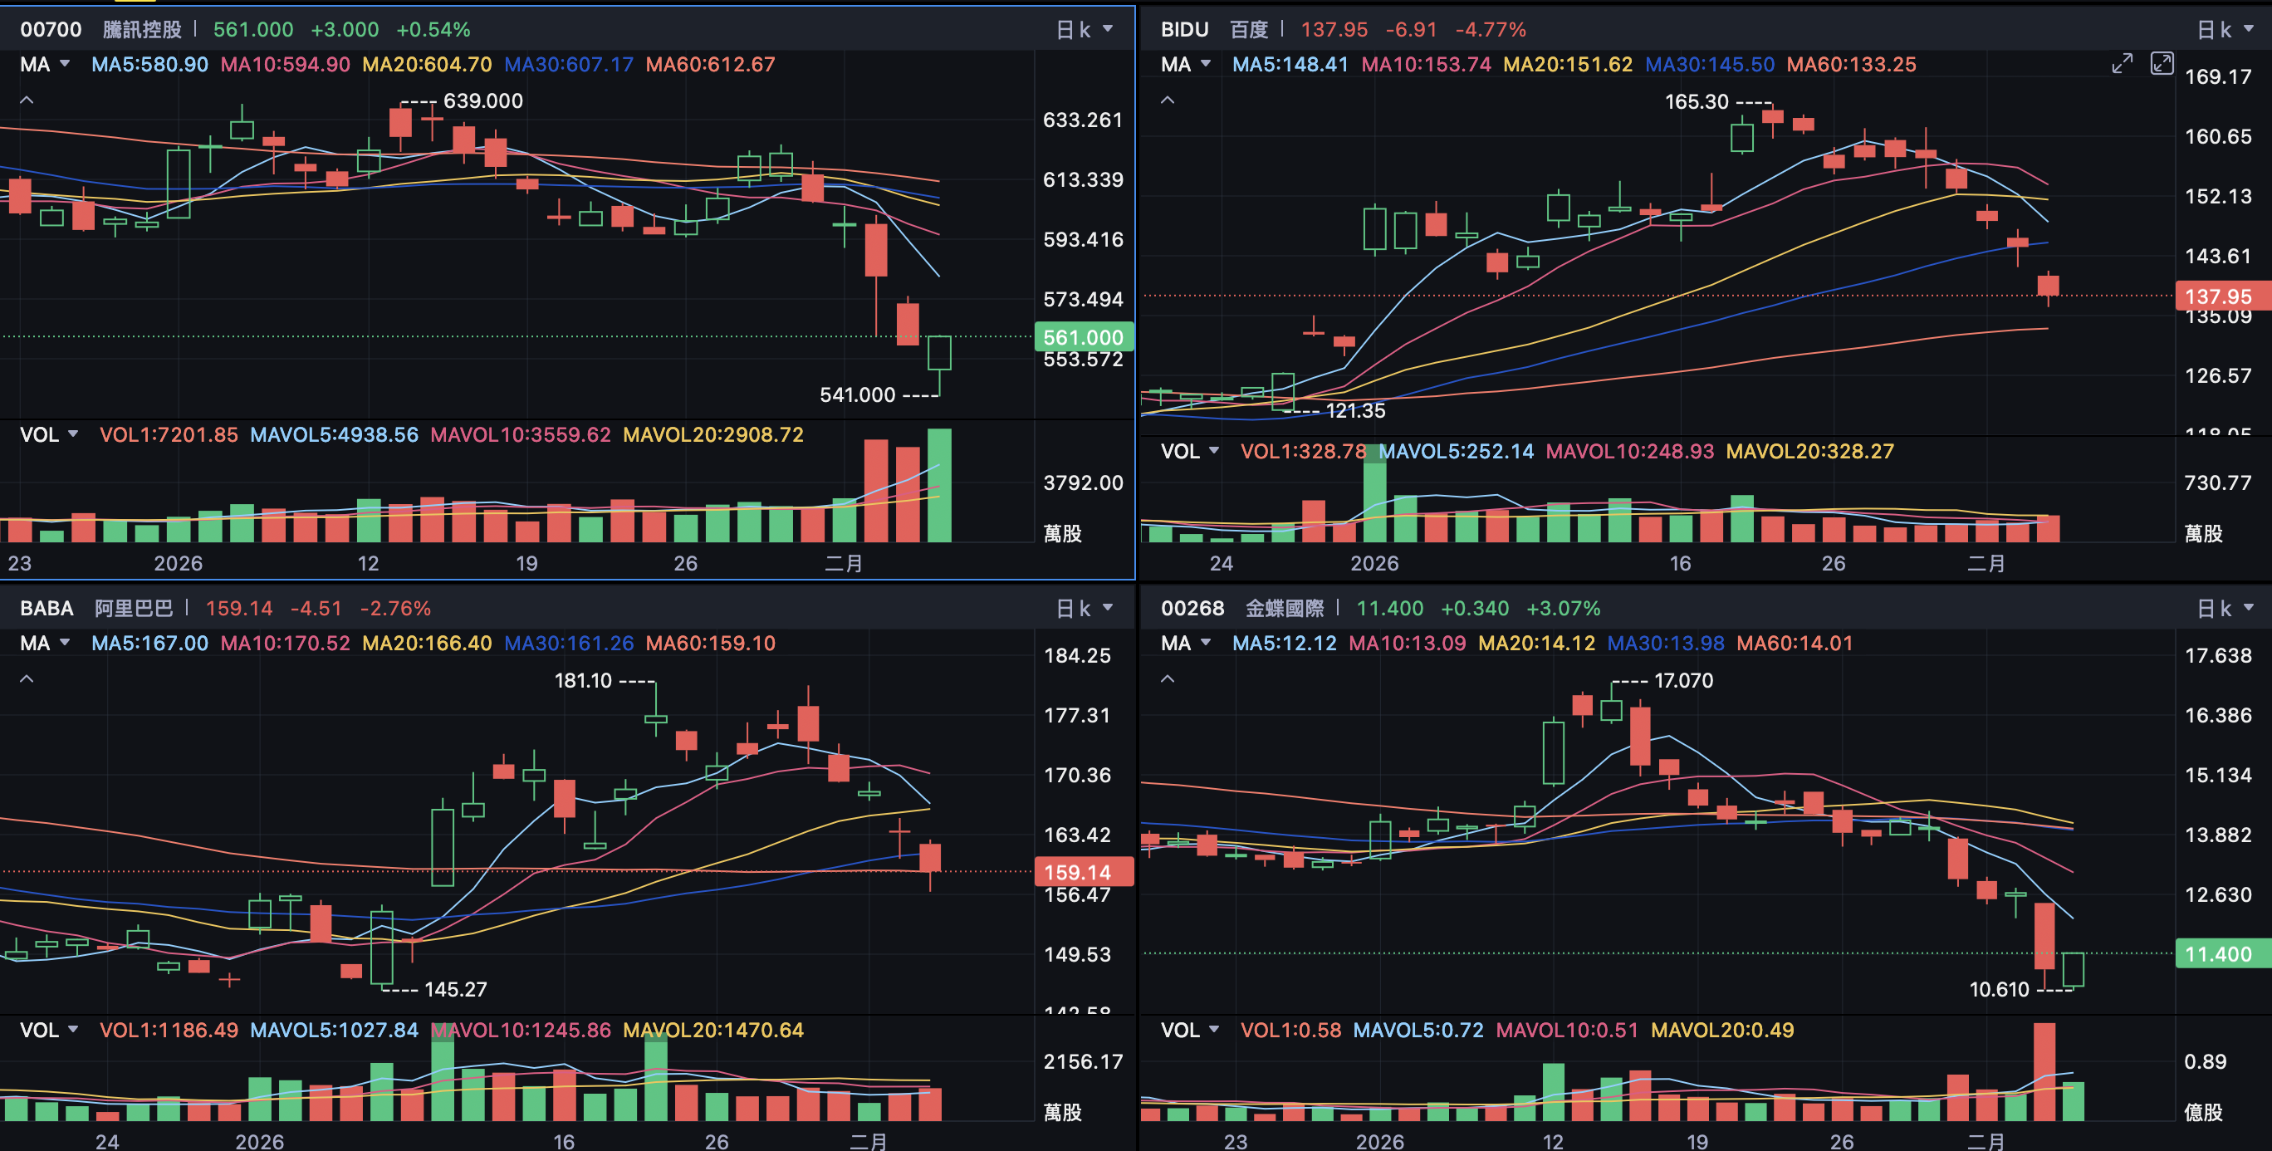Image resolution: width=2272 pixels, height=1151 pixels.
Task: Click the MA60:133.25 legend label in BIDU chart
Action: point(1850,65)
